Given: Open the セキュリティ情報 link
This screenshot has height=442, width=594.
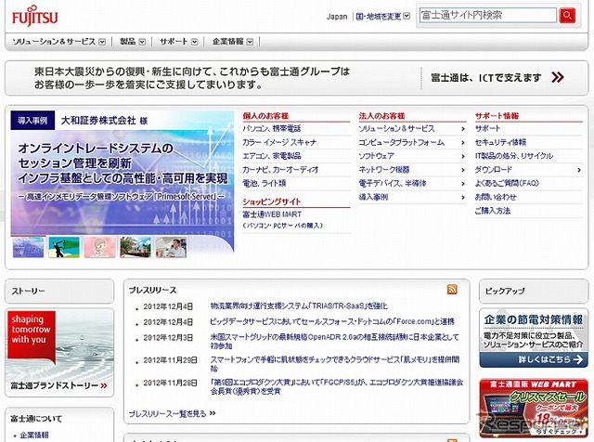Looking at the screenshot, I should [500, 142].
